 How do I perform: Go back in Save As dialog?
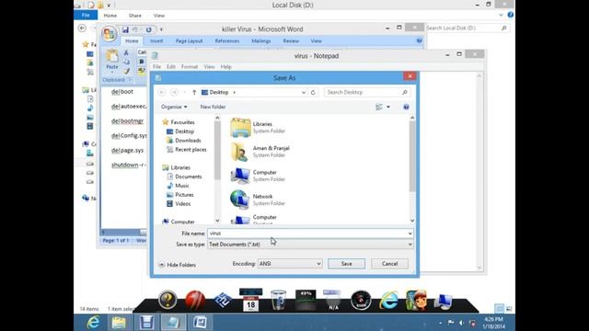click(x=162, y=92)
